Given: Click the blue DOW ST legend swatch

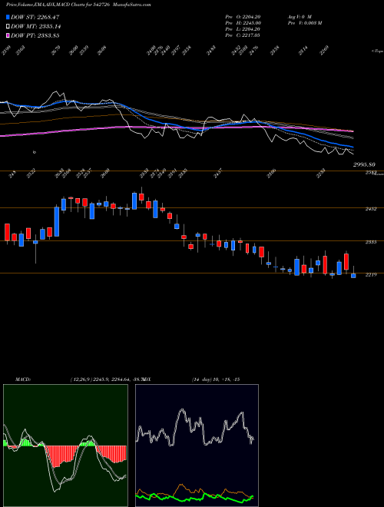Looking at the screenshot, I should click(8, 17).
